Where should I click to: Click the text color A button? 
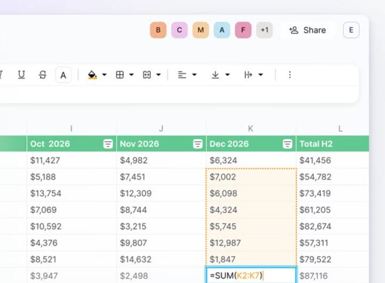click(63, 75)
